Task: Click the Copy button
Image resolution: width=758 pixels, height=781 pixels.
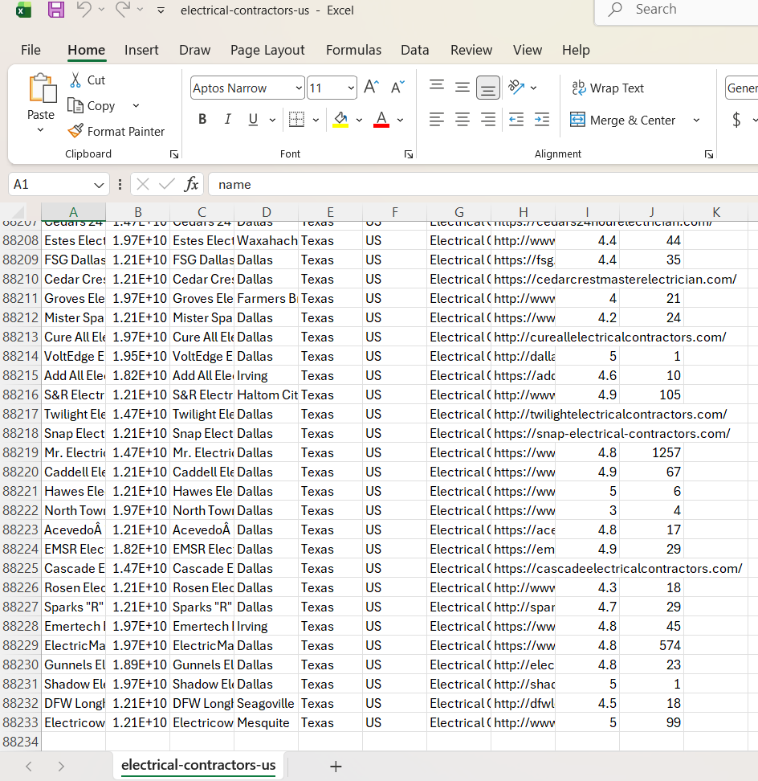Action: (x=92, y=105)
